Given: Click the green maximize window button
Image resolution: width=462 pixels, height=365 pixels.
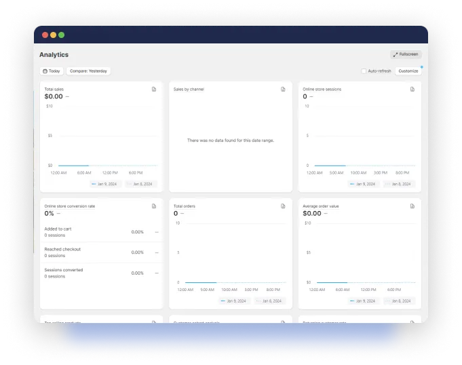Looking at the screenshot, I should 62,35.
